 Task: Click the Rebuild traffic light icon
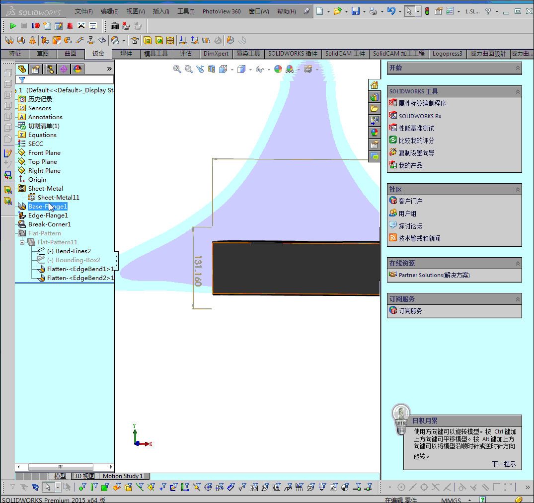(427, 11)
